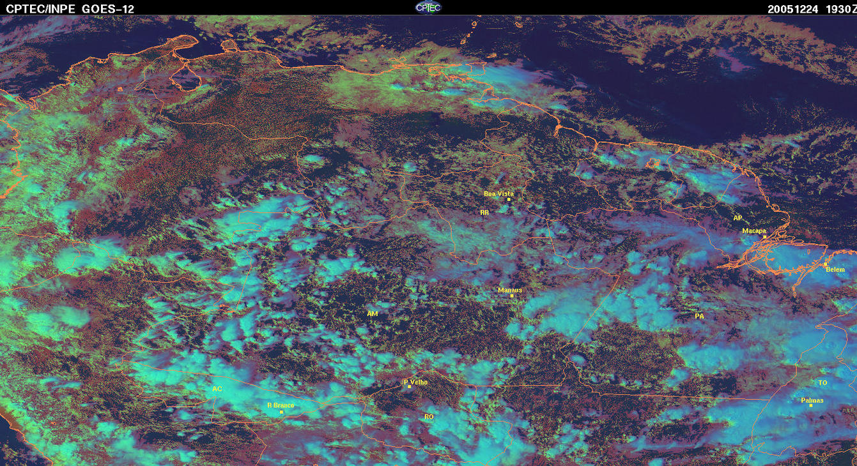Click the R Branco square city marker
Screen dimensions: 857x466
point(281,412)
